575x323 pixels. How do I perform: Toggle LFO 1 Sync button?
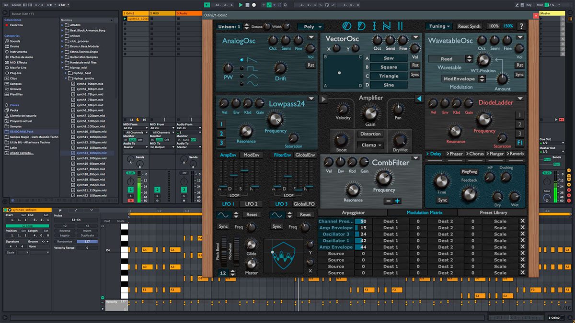coord(223,226)
